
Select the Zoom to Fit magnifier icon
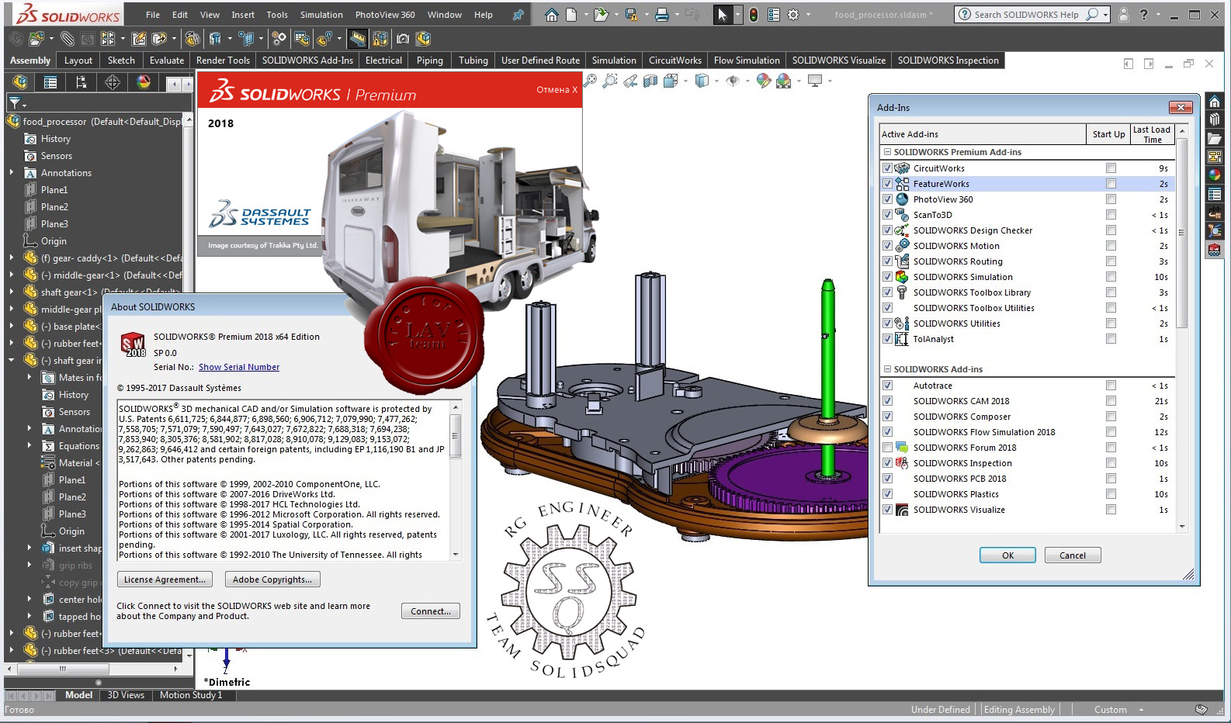[591, 81]
